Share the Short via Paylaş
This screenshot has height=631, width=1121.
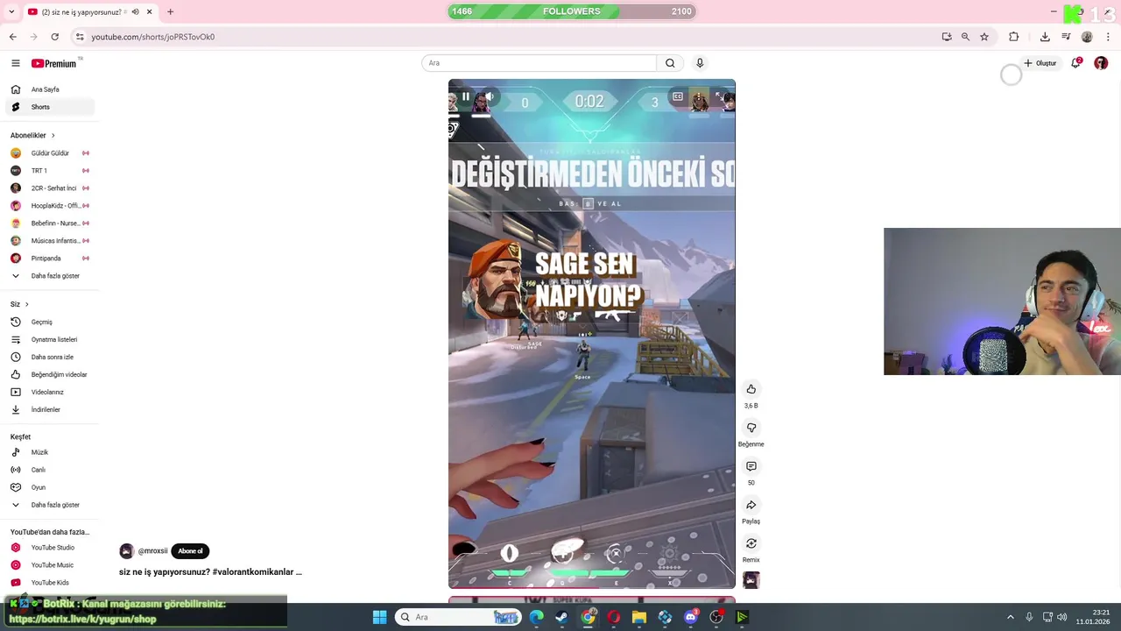751,505
